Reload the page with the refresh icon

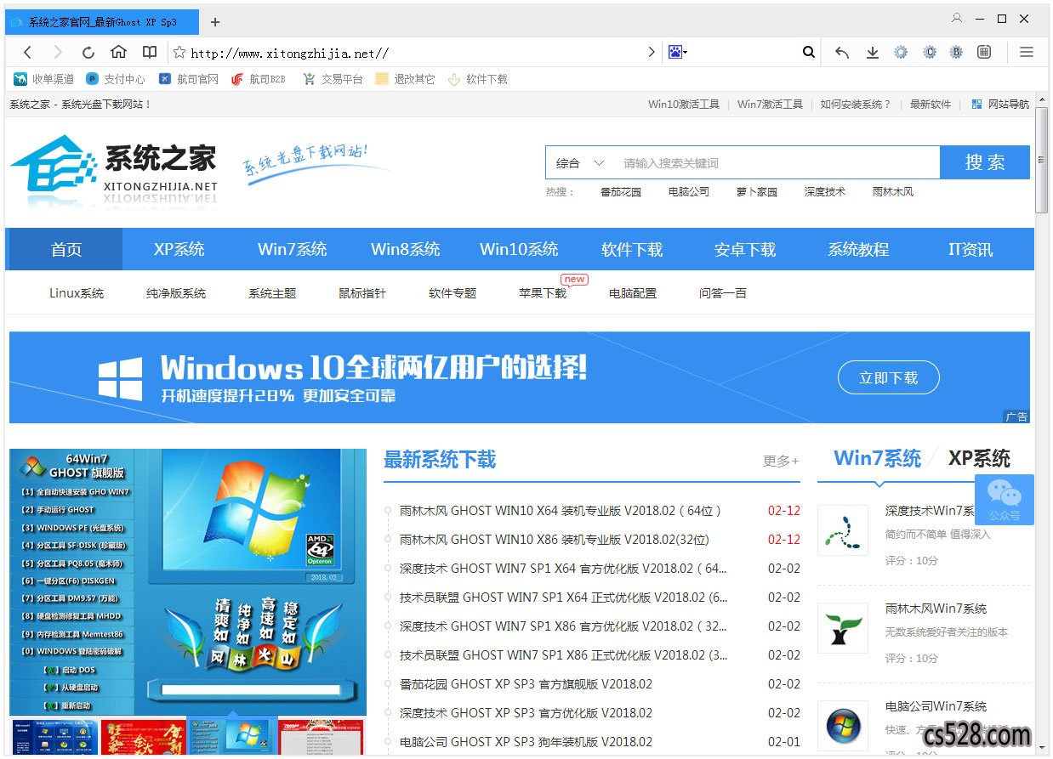pyautogui.click(x=88, y=53)
